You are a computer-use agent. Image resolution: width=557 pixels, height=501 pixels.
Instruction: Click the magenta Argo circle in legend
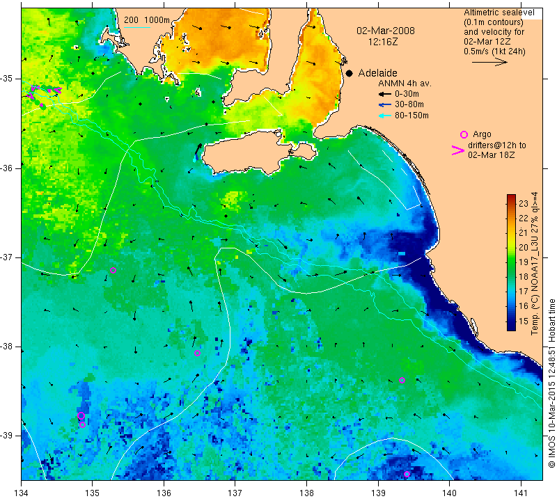tap(464, 134)
